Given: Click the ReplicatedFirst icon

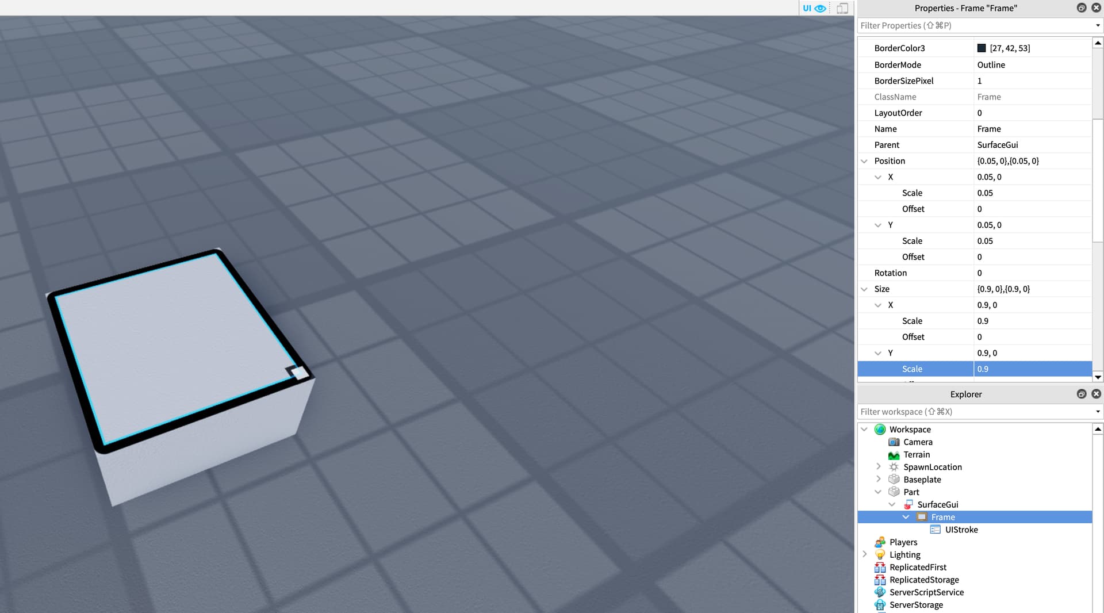Looking at the screenshot, I should pyautogui.click(x=880, y=568).
